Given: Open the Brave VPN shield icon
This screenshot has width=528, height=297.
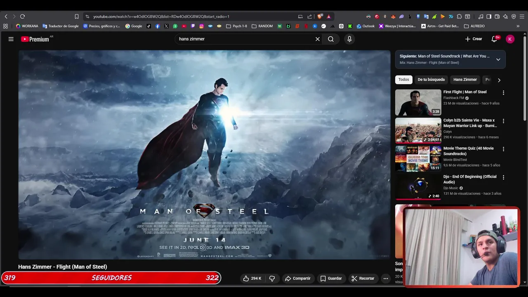Looking at the screenshot, I should tap(514, 16).
